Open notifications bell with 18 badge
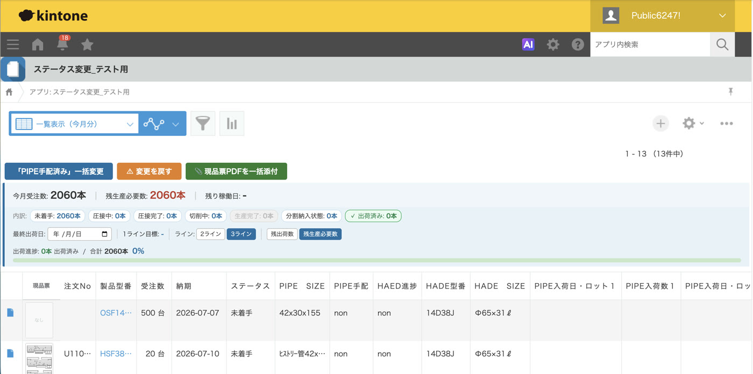753x374 pixels. (x=63, y=44)
